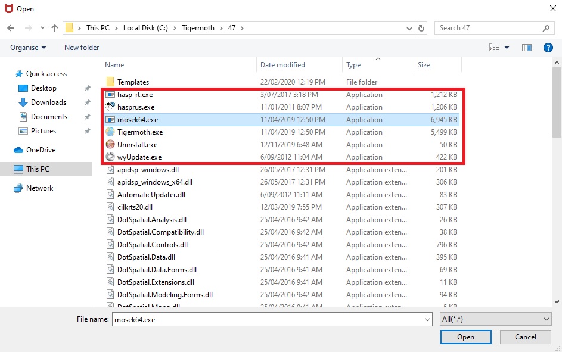Image resolution: width=562 pixels, height=352 pixels.
Task: Click the Cancel button
Action: [526, 337]
